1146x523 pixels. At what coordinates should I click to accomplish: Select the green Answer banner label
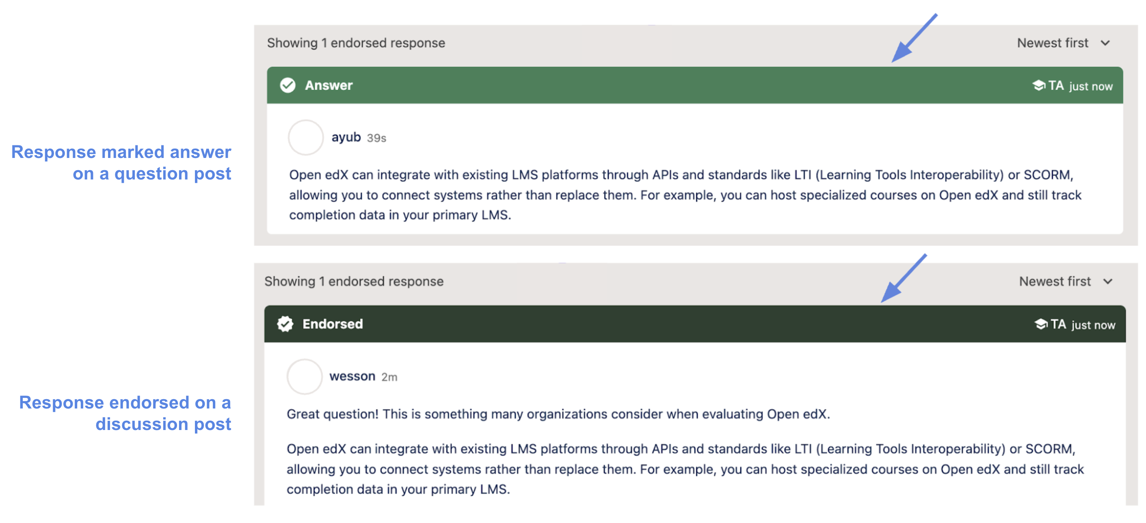coord(328,85)
